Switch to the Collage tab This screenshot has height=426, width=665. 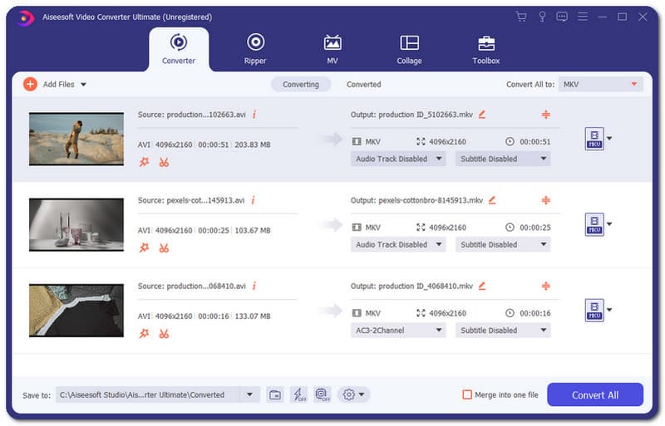tap(409, 49)
